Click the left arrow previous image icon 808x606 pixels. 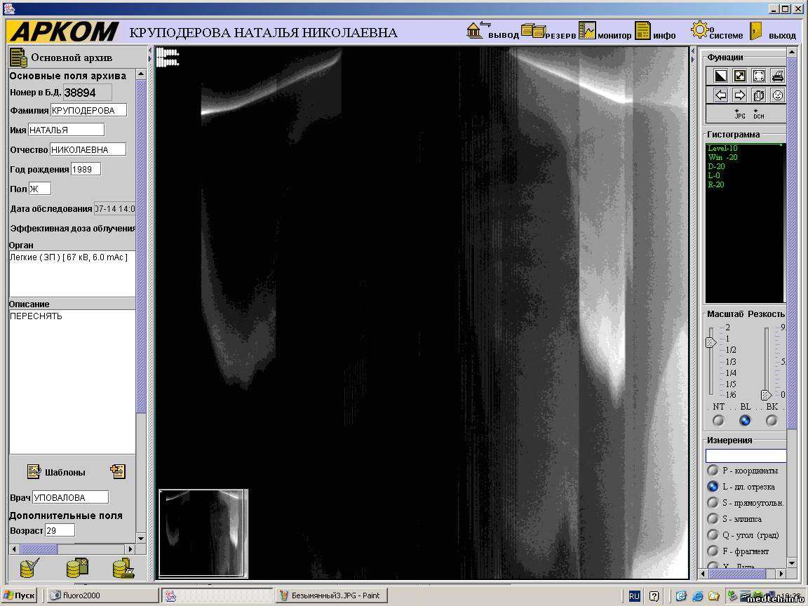[720, 95]
